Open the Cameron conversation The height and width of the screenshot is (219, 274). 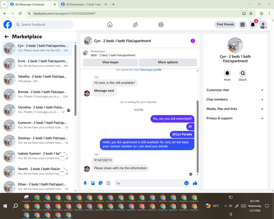click(x=37, y=125)
